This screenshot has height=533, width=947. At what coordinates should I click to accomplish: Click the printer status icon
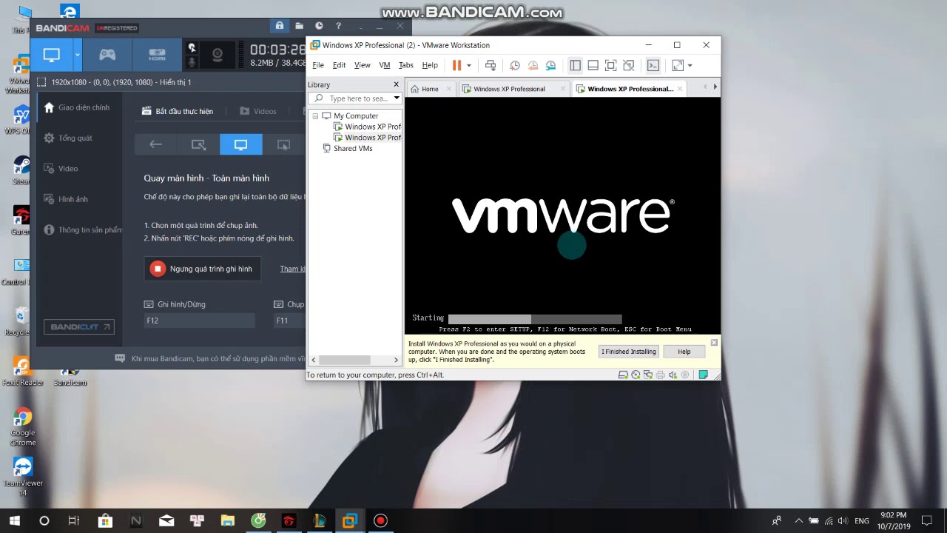pos(661,375)
